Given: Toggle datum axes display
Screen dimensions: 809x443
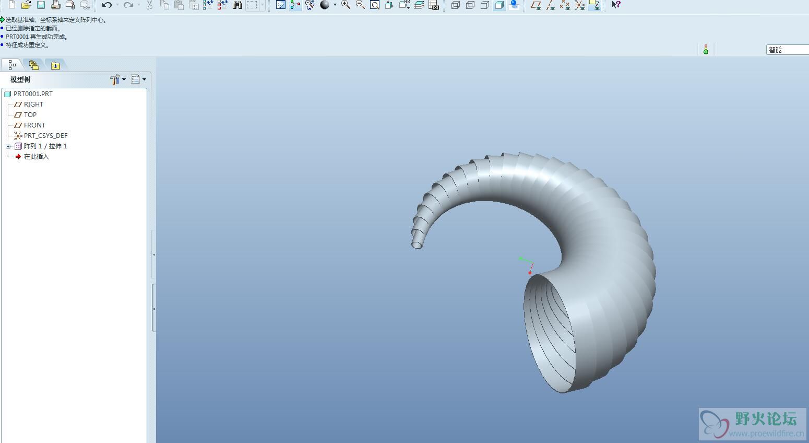Looking at the screenshot, I should [550, 5].
